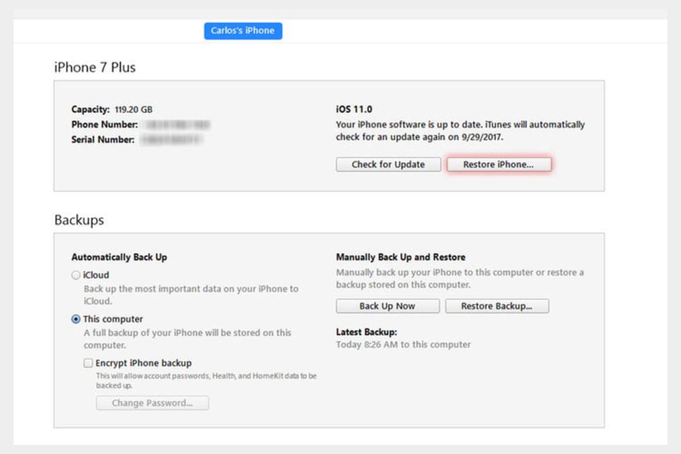The image size is (681, 454).
Task: Start a backup with Back Up Now
Action: tap(387, 306)
